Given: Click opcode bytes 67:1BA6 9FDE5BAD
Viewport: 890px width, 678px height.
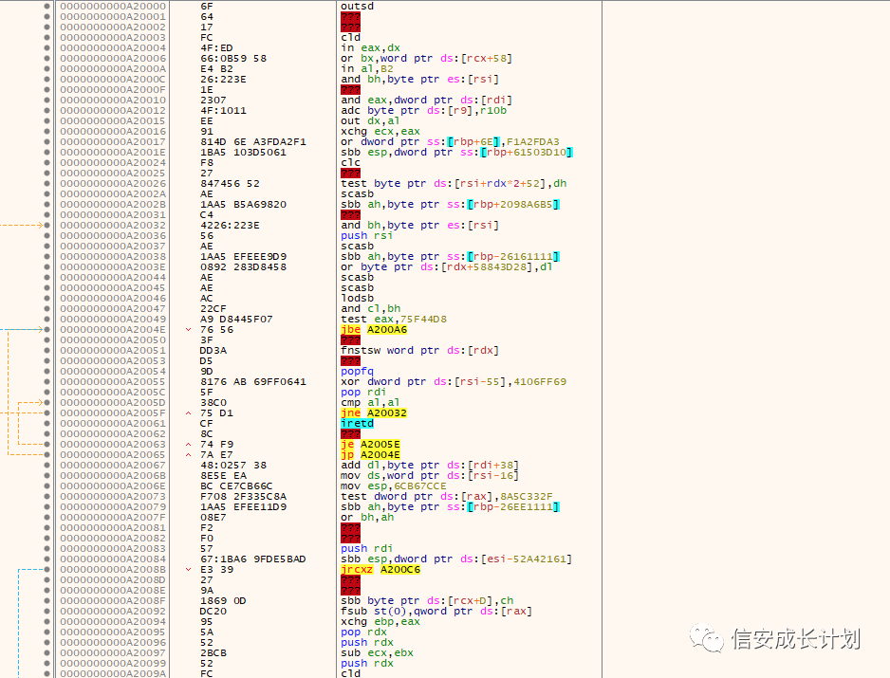Looking at the screenshot, I should coord(253,559).
